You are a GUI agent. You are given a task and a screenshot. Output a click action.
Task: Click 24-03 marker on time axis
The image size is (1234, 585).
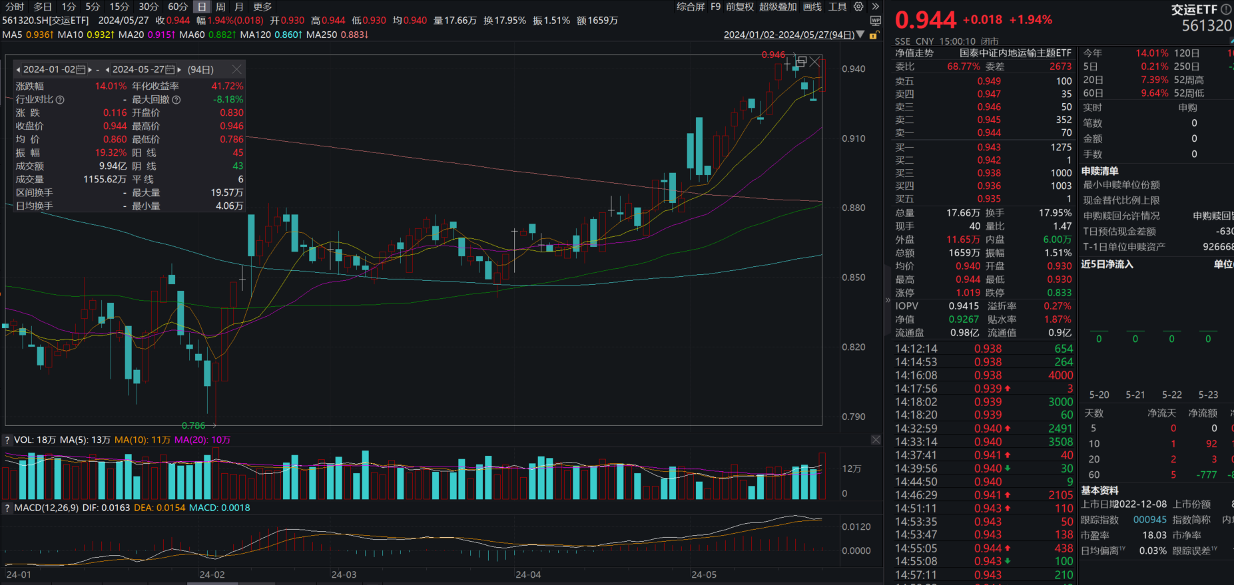(x=344, y=574)
